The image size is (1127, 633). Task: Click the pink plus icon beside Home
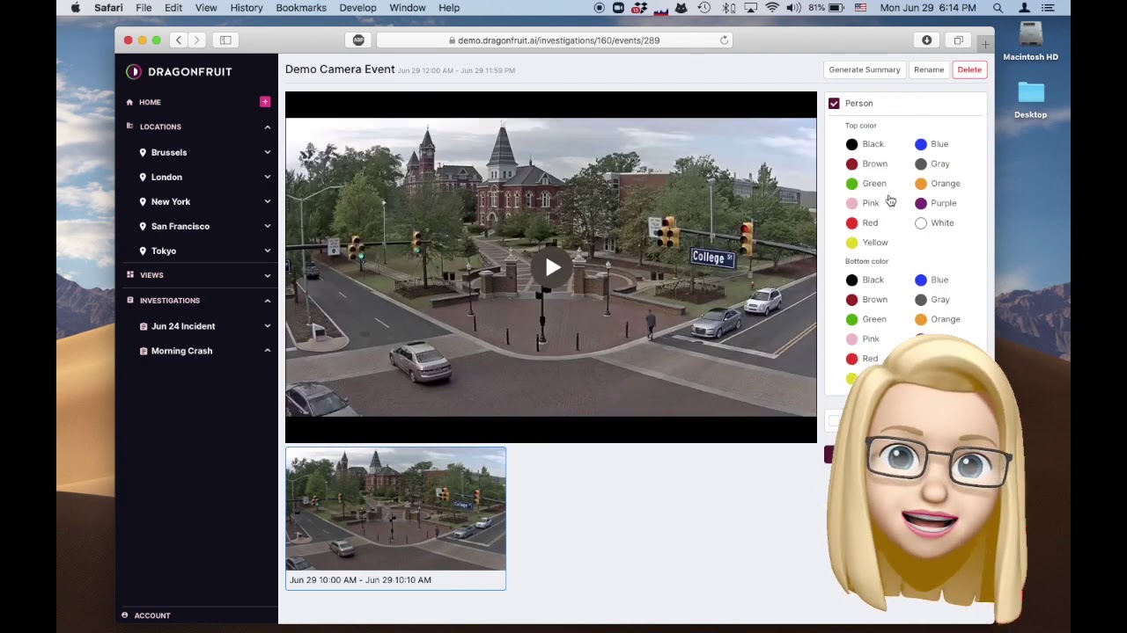click(x=265, y=102)
